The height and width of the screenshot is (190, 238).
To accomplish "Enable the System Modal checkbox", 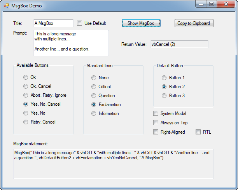I will click(156, 113).
